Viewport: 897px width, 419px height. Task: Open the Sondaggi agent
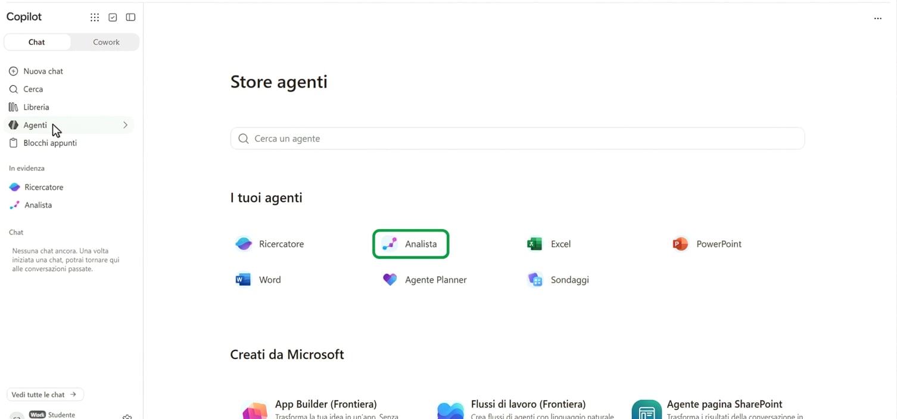click(558, 280)
